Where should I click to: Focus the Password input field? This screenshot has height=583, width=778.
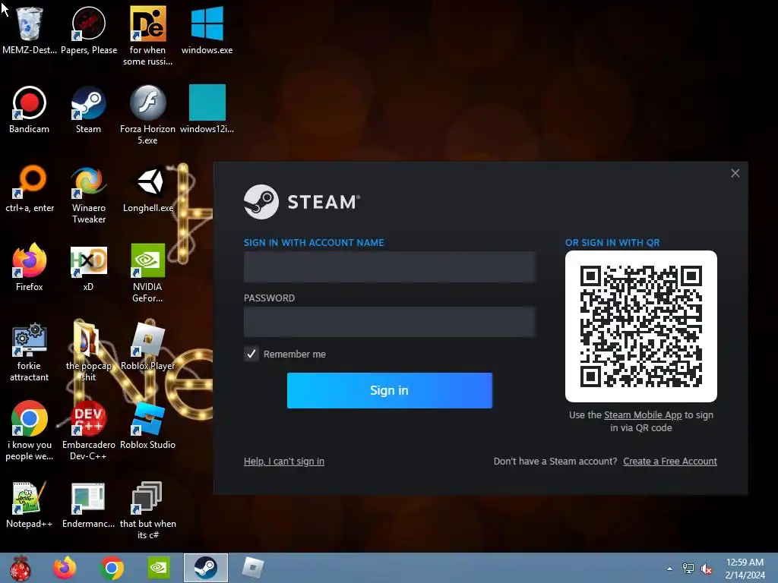(390, 322)
